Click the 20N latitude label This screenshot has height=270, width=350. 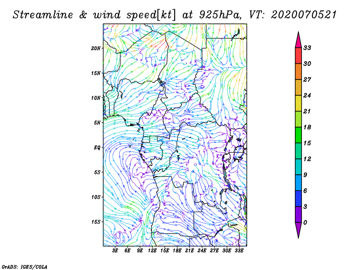(96, 48)
